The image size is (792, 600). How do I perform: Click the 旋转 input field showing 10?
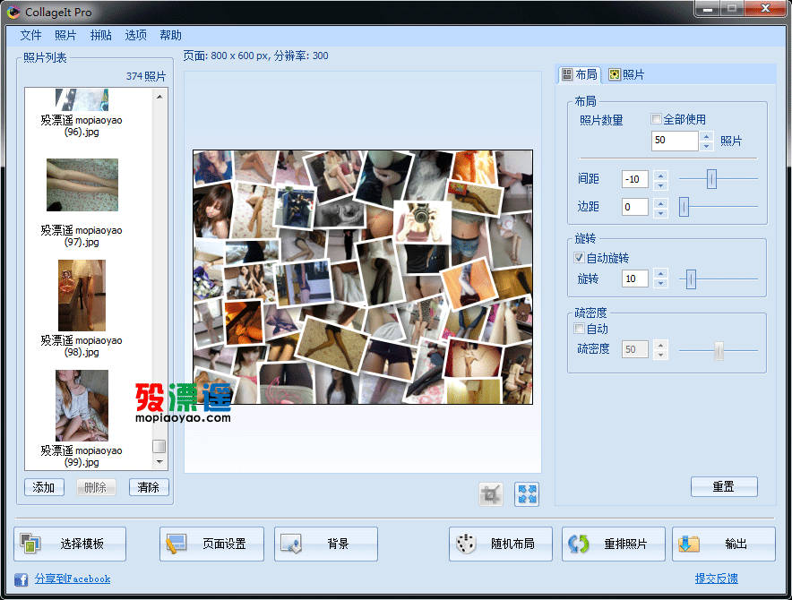[635, 279]
